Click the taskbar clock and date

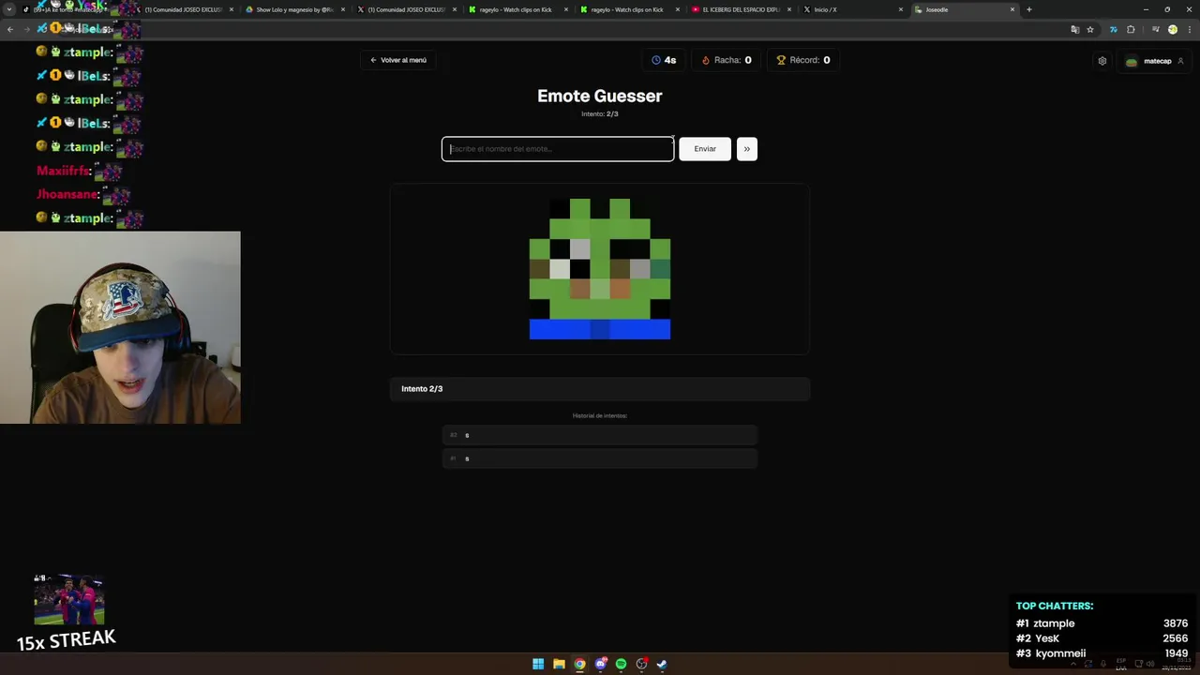pos(1176,664)
